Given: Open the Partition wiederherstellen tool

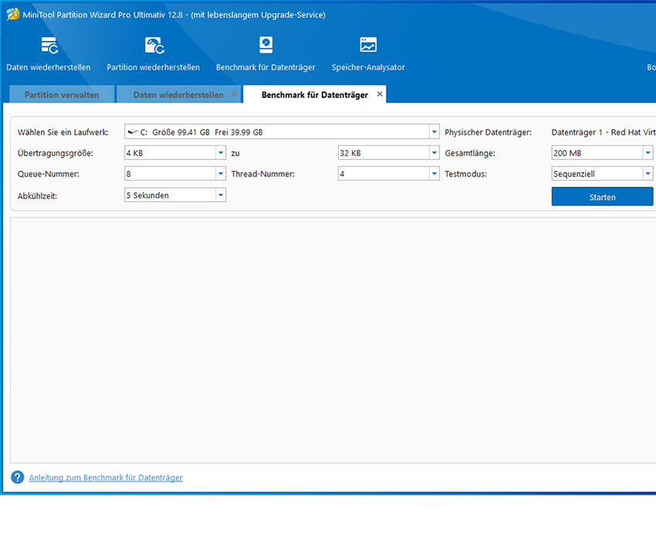Looking at the screenshot, I should click(153, 46).
